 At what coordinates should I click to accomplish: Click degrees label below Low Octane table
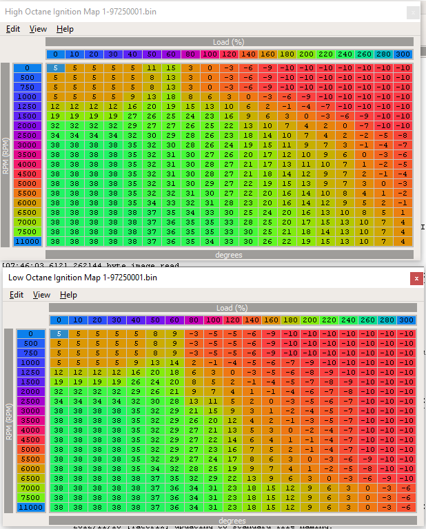[x=232, y=521]
